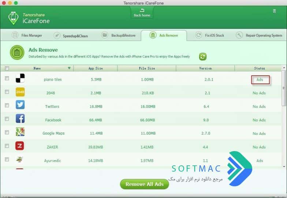Viewport: 287px width, 198px height.
Task: Click the Google Maps app icon
Action: pos(20,132)
